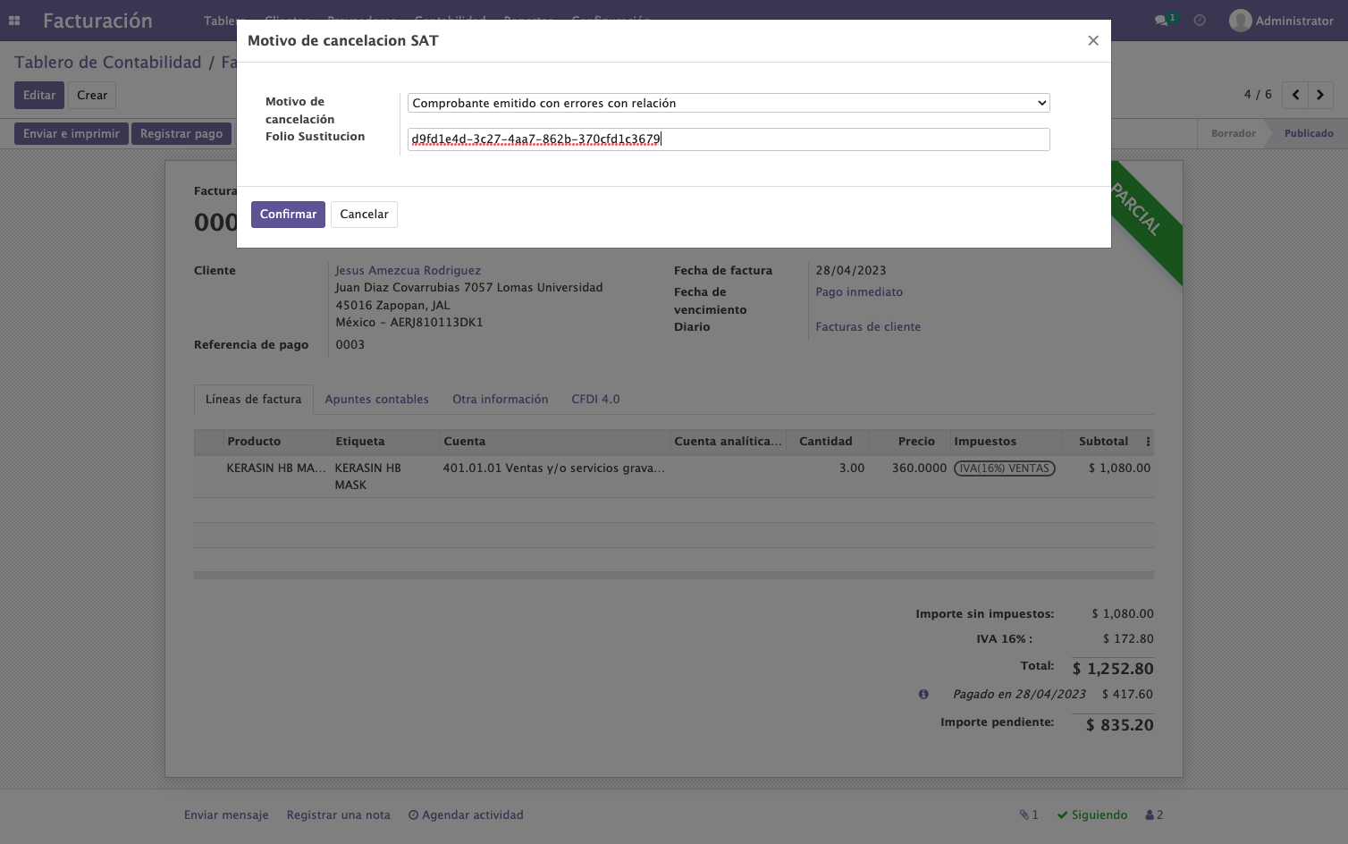Image resolution: width=1348 pixels, height=844 pixels.
Task: Open the Motivo de cancelación dropdown
Action: (x=729, y=103)
